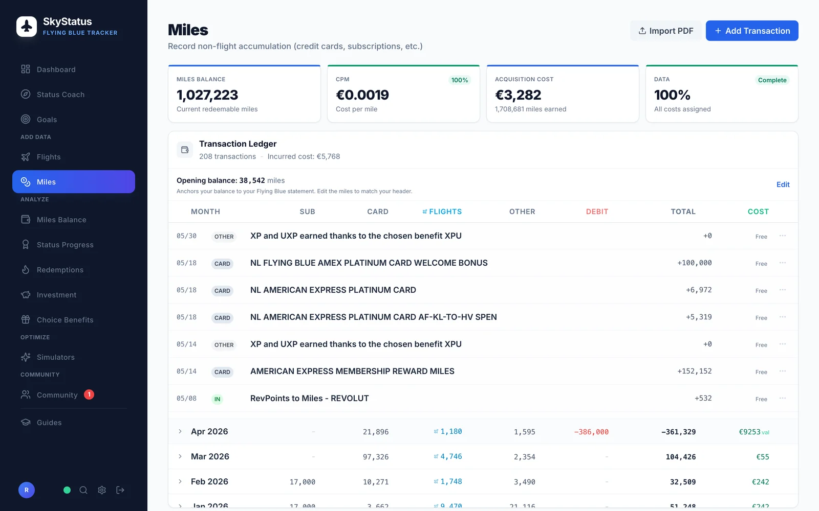Click NL FLYING BLUE AMEX WELCOME BONUS text
This screenshot has width=819, height=511.
pyautogui.click(x=369, y=263)
